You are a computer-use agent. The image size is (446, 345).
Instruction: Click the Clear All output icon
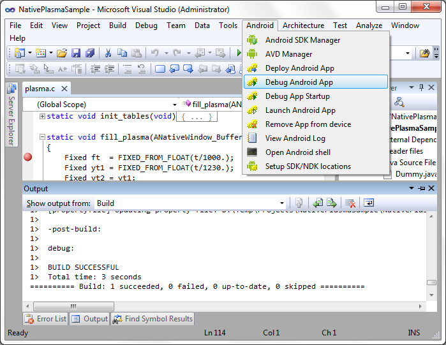[x=350, y=203]
